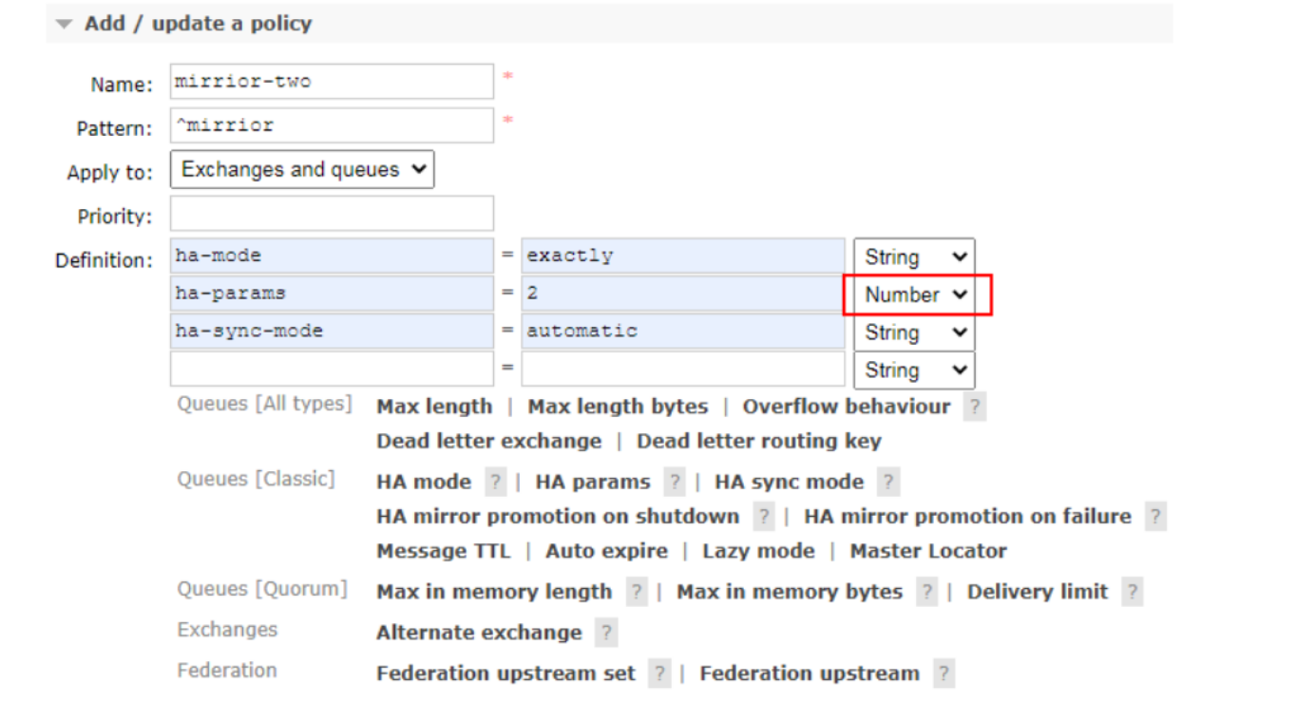
Task: Insert the Message TTL policy key
Action: coord(443,552)
